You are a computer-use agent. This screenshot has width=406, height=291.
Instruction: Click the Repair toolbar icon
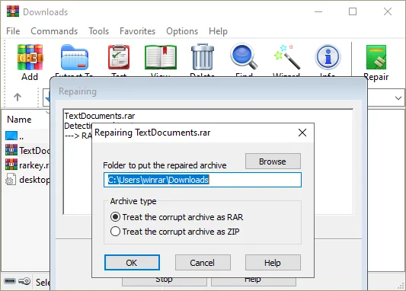(376, 57)
